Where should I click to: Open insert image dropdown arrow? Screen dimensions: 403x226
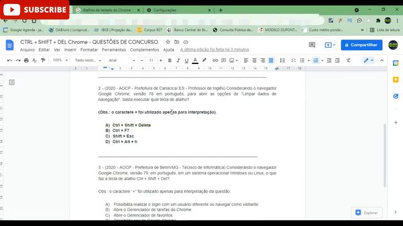tap(237, 60)
